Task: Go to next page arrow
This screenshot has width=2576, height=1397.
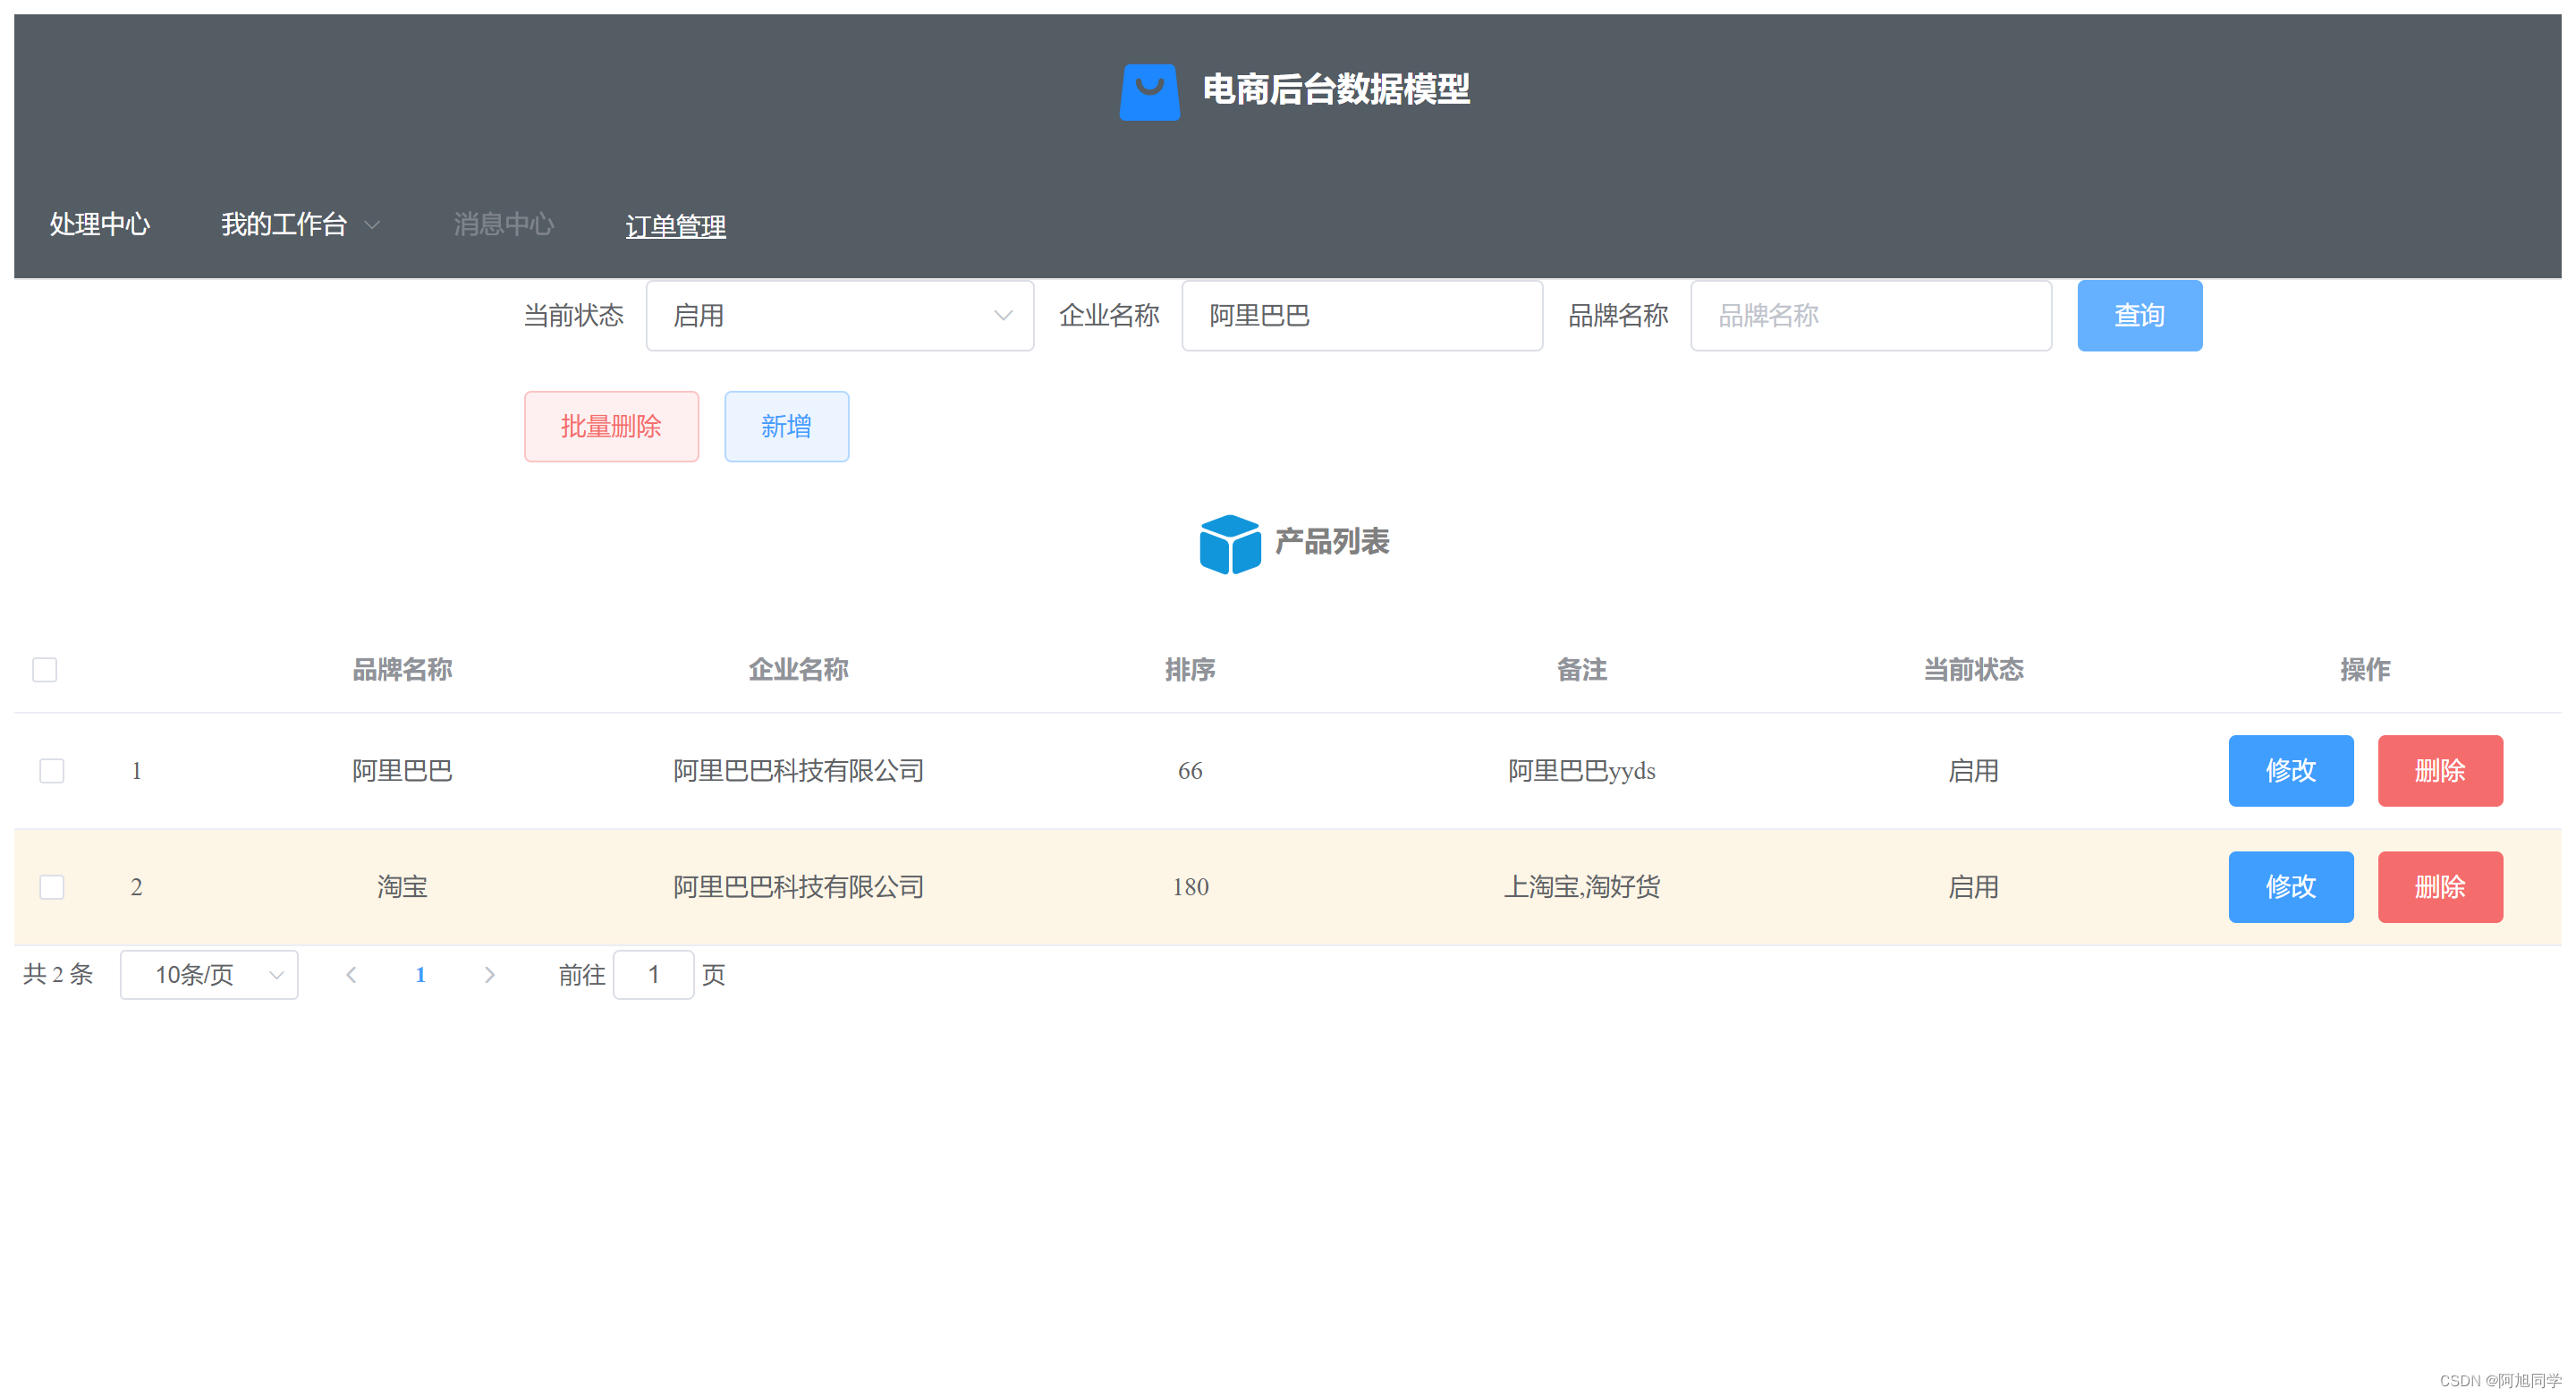Action: [x=489, y=974]
